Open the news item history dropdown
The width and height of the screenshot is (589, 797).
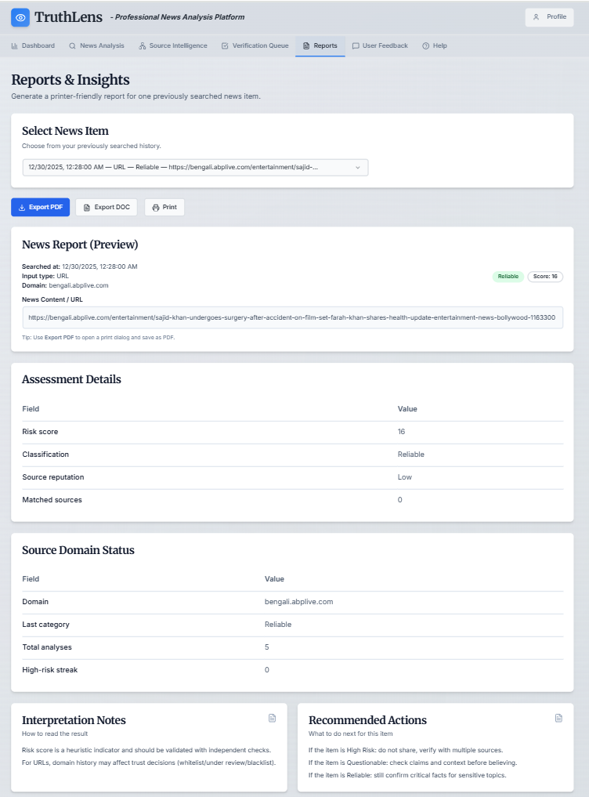click(x=194, y=167)
